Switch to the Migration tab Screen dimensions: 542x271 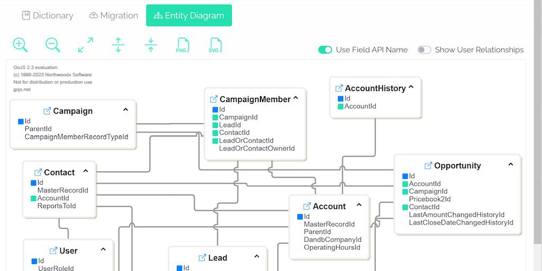point(113,15)
